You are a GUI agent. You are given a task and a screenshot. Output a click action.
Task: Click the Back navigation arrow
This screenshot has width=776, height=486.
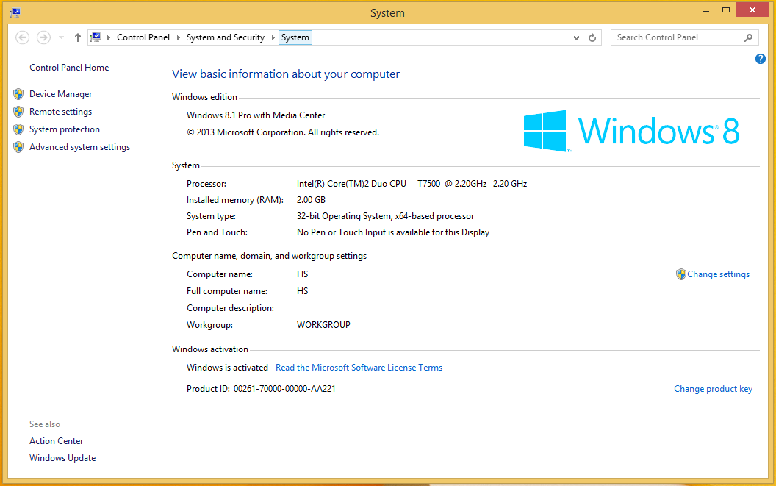22,37
